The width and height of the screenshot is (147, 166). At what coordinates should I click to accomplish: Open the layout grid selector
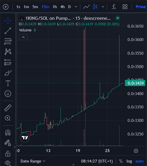(125, 7)
